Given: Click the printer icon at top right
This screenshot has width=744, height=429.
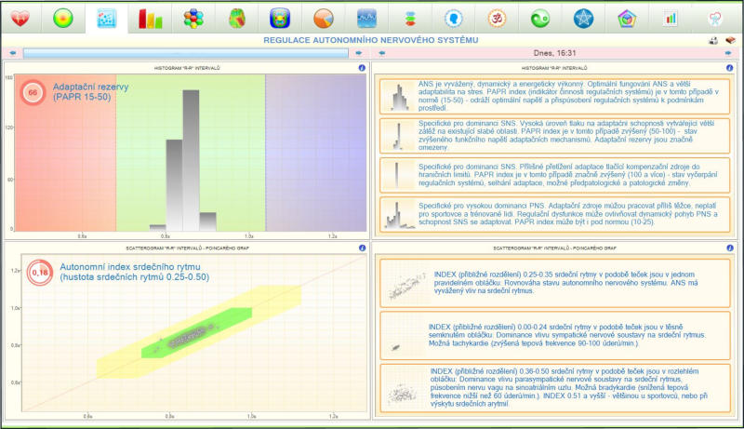Looking at the screenshot, I should coord(713,40).
